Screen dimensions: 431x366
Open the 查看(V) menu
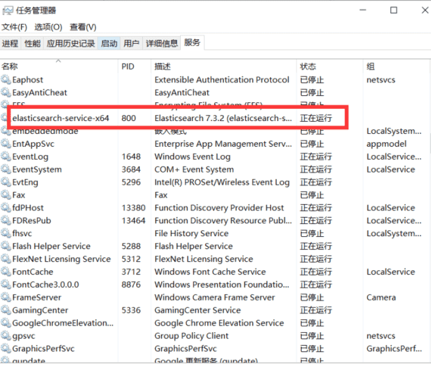coord(83,27)
